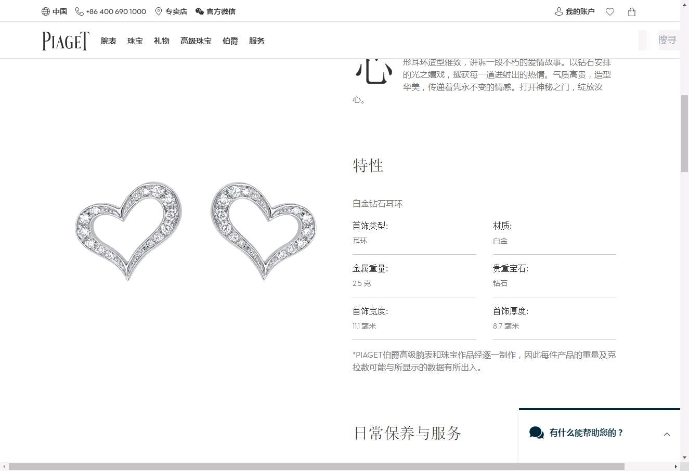Open the wishlist heart icon

pos(610,12)
